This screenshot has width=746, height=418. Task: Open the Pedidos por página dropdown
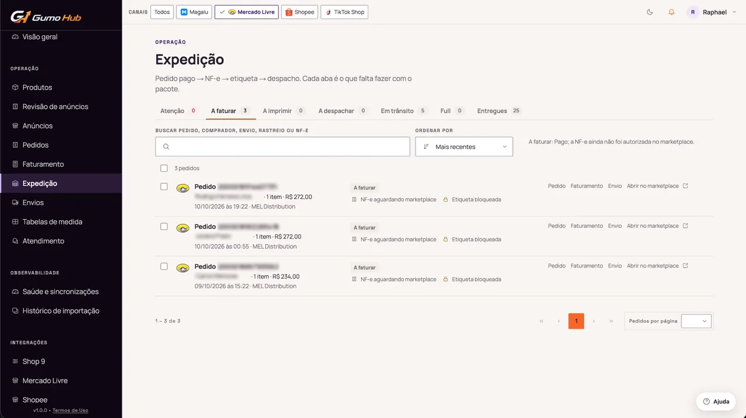(696, 321)
